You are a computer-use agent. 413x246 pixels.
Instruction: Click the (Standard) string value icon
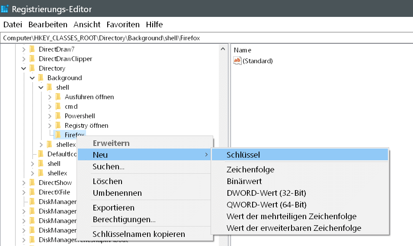pyautogui.click(x=237, y=61)
